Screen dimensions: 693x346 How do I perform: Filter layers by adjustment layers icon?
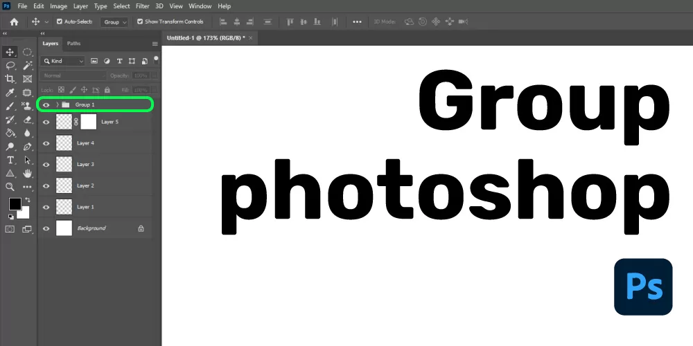tap(107, 61)
